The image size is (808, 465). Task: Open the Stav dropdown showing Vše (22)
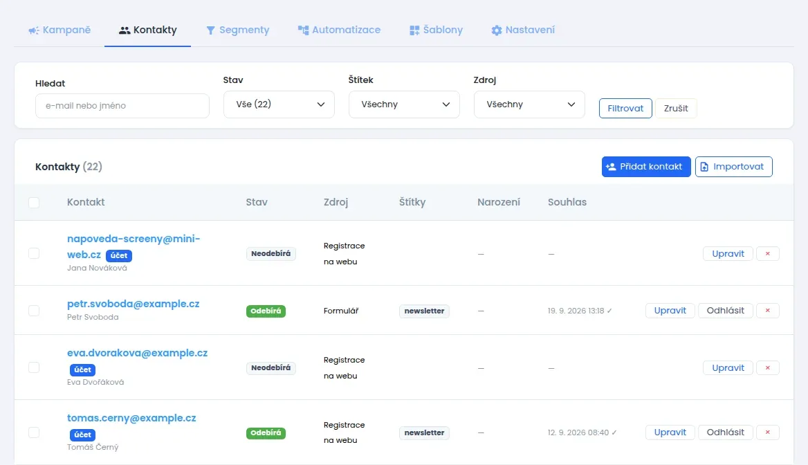279,104
